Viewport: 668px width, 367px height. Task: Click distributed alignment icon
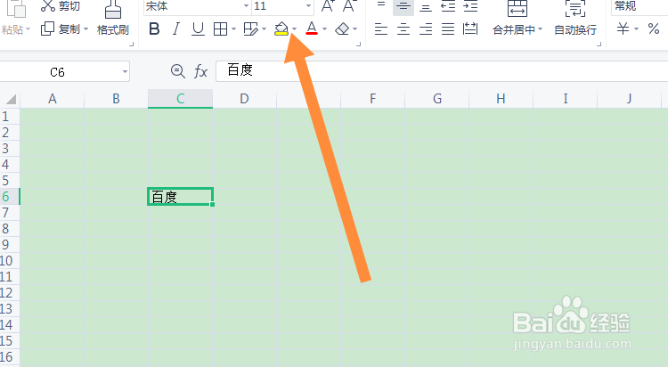[x=470, y=29]
